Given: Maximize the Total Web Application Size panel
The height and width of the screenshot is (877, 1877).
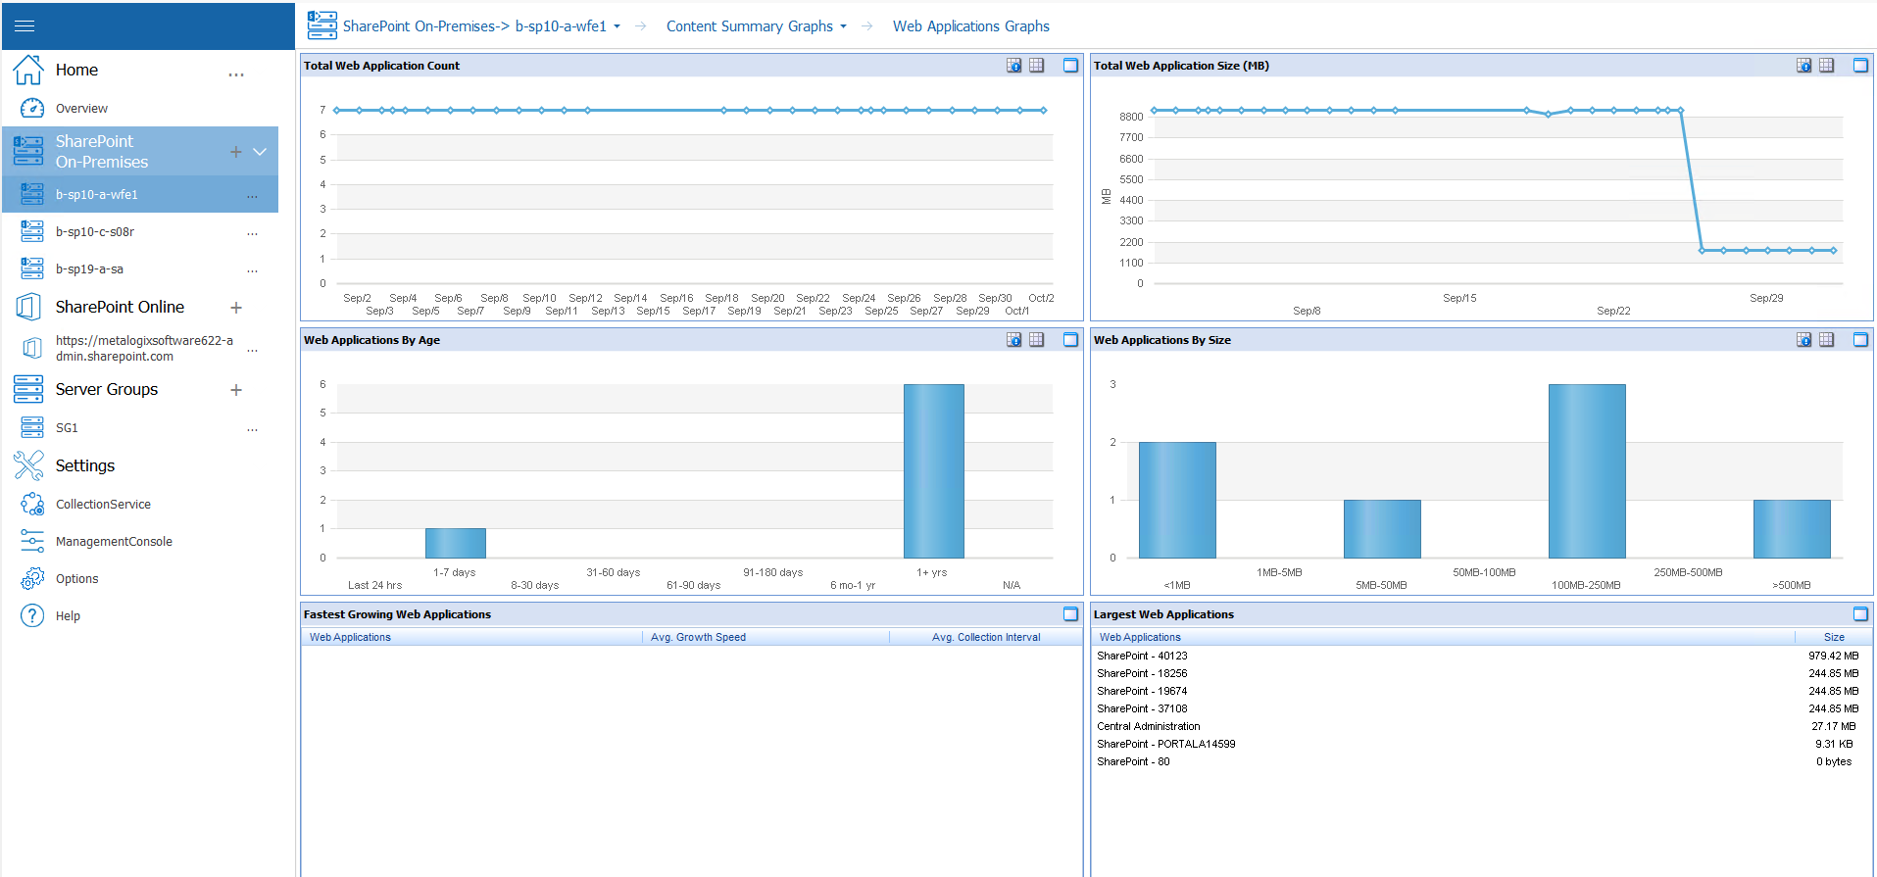Looking at the screenshot, I should click(x=1860, y=66).
